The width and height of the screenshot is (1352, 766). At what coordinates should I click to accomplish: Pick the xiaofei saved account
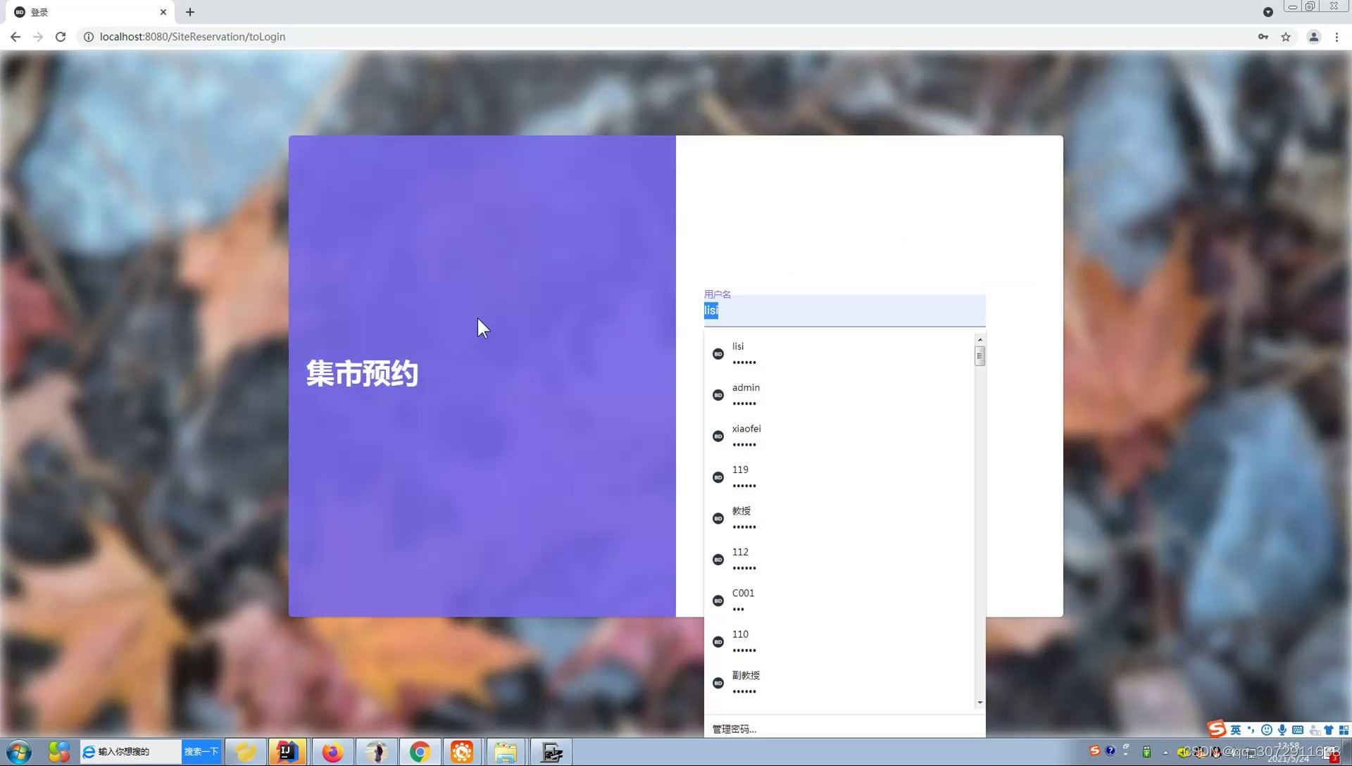pyautogui.click(x=839, y=436)
